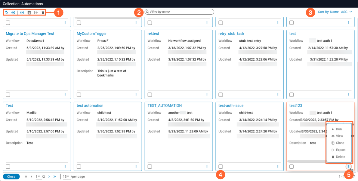Open the three-dot menu on the Madlib Test card
Viewport: 358px width, 181px height.
tap(65, 167)
